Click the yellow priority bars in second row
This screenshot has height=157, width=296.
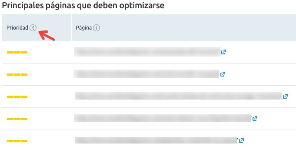tap(17, 75)
